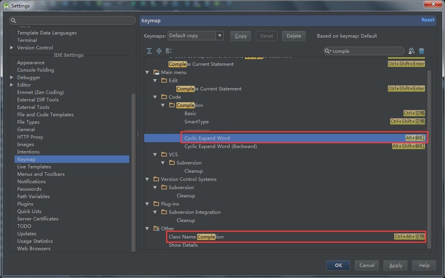Click the Expand All icon in Keymap toolbar

pos(149,51)
